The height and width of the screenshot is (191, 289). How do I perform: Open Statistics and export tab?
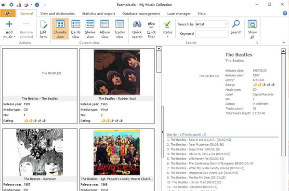pos(98,14)
